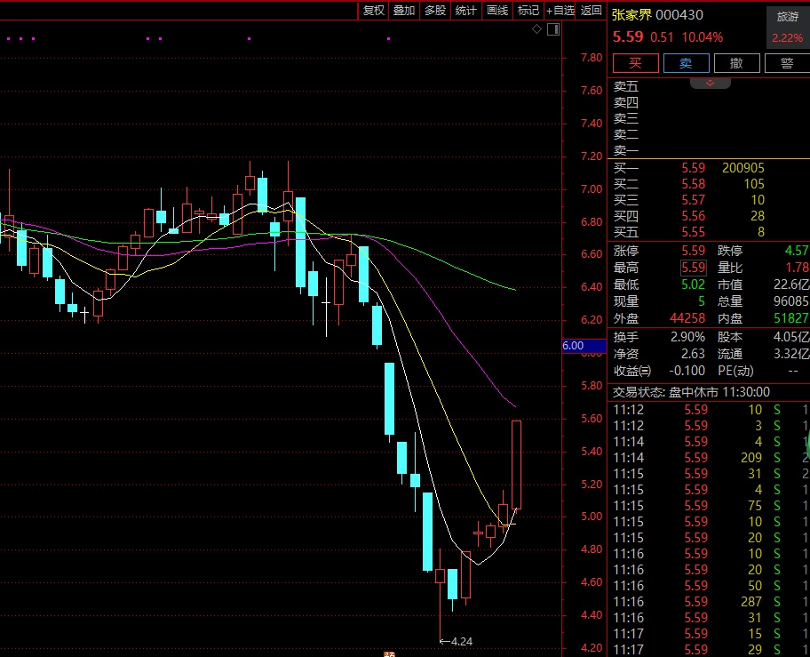This screenshot has height=657, width=810.
Task: Toggle the side panel layout icon
Action: (552, 29)
